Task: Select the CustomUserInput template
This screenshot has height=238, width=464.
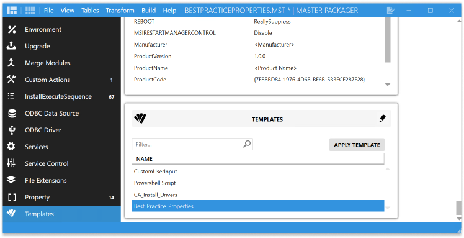Action: pyautogui.click(x=258, y=172)
